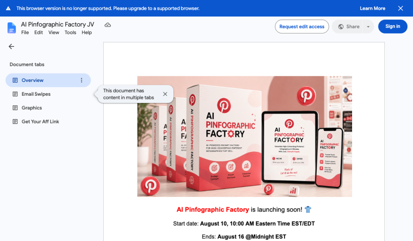This screenshot has height=241, width=413.
Task: Expand the Share dropdown arrow
Action: click(x=368, y=27)
